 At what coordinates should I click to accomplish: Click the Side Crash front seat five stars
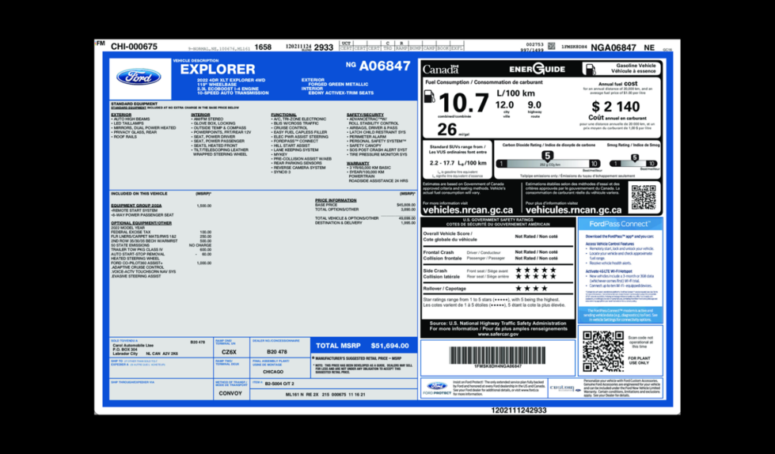tap(536, 271)
